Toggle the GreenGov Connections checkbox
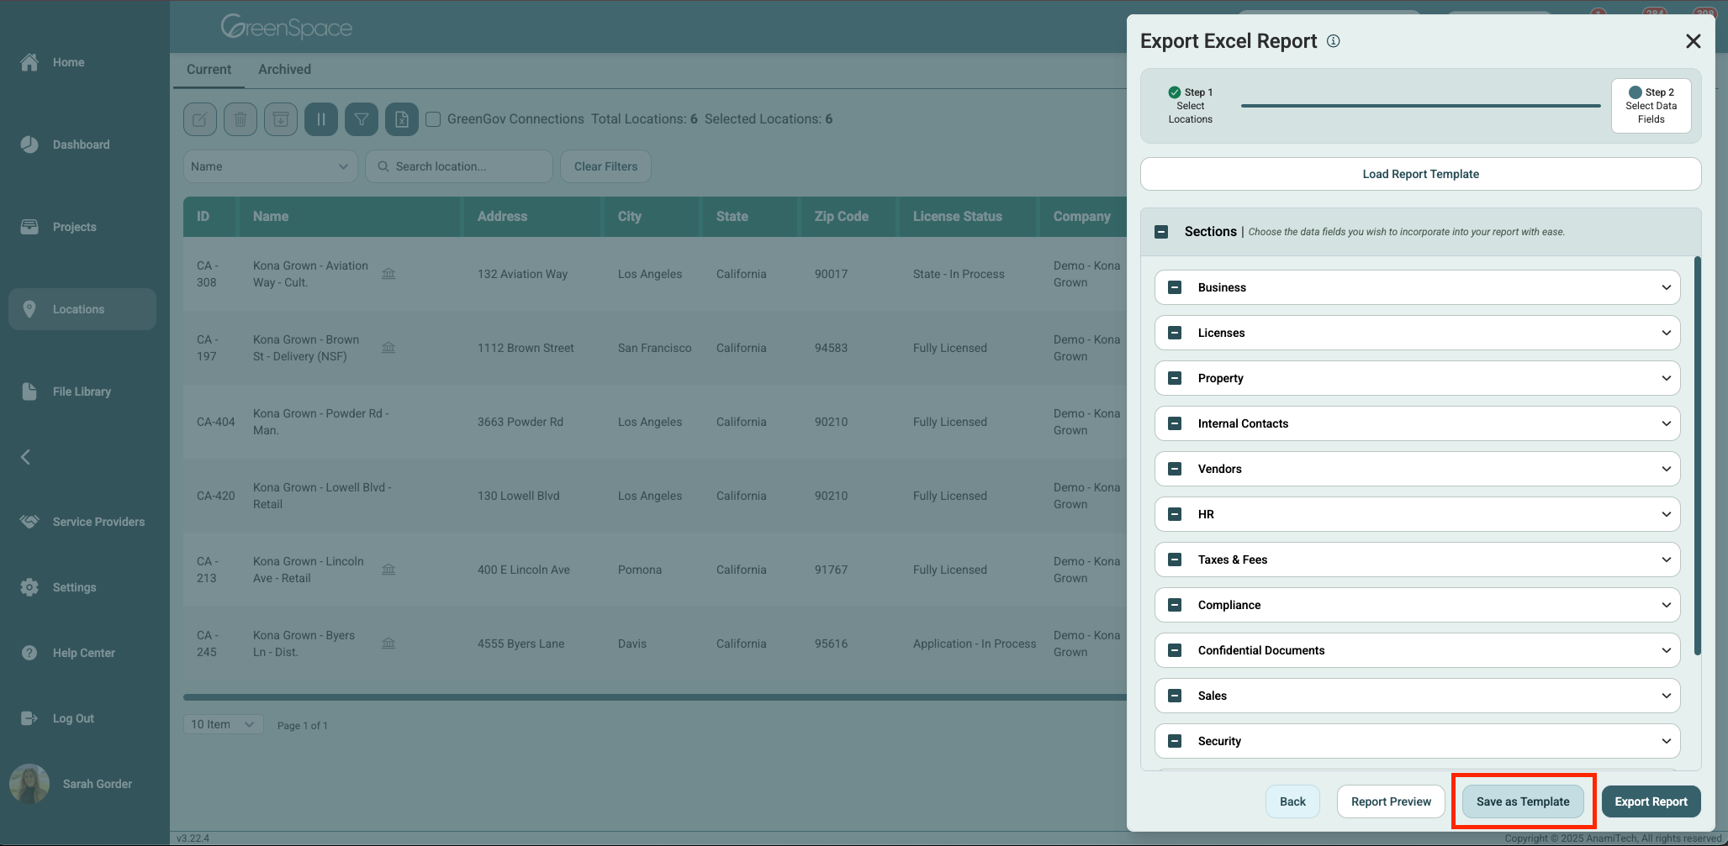The width and height of the screenshot is (1728, 846). pyautogui.click(x=433, y=119)
